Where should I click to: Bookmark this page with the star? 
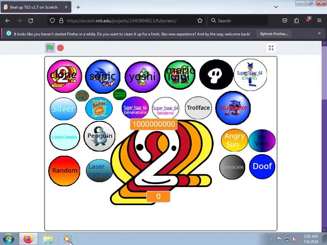[x=200, y=21]
